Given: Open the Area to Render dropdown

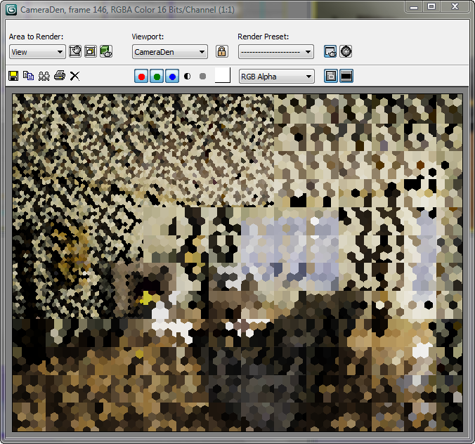Looking at the screenshot, I should point(37,52).
